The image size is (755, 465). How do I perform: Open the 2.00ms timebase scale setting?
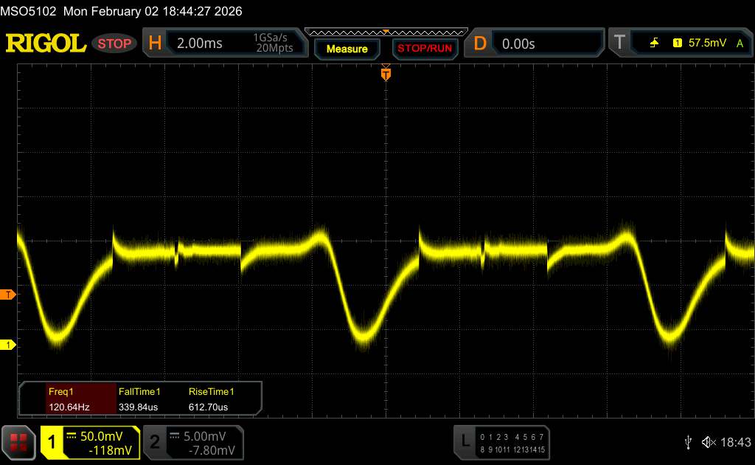[200, 44]
